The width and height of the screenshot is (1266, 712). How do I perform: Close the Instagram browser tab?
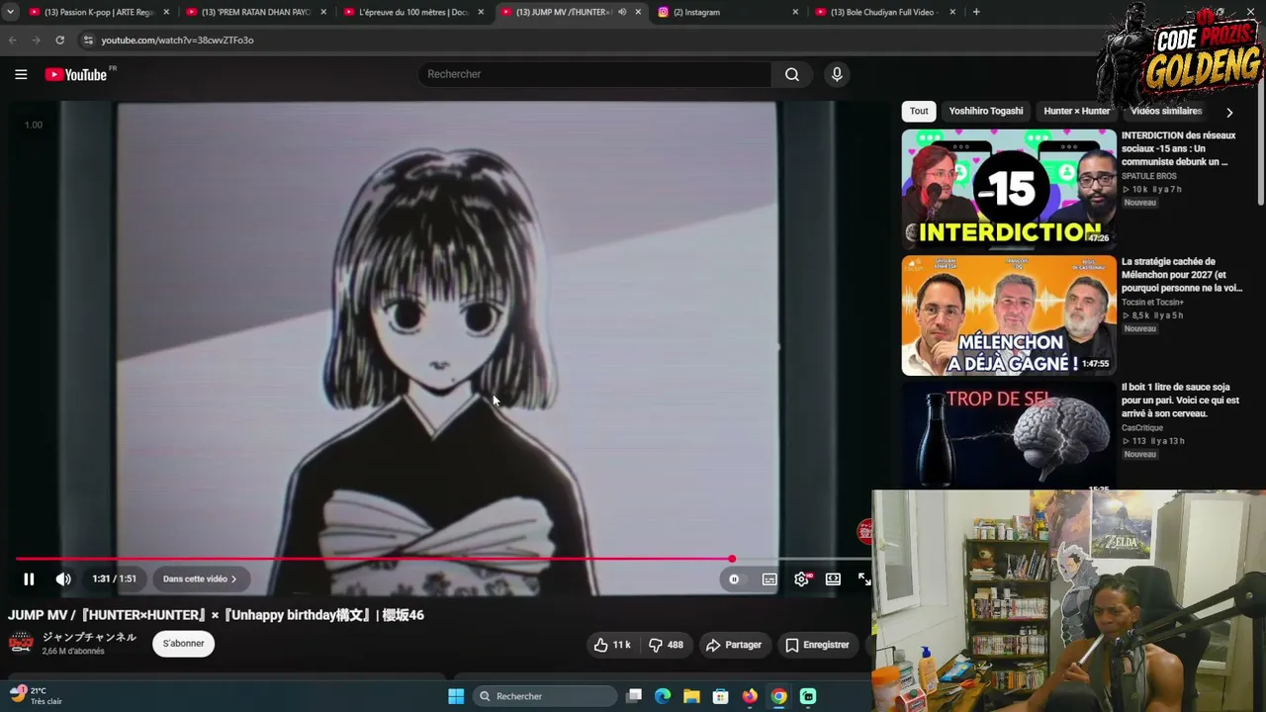tap(795, 12)
